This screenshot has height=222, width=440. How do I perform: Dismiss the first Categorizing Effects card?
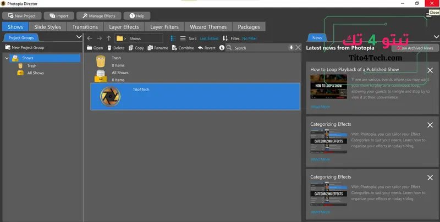click(x=430, y=125)
